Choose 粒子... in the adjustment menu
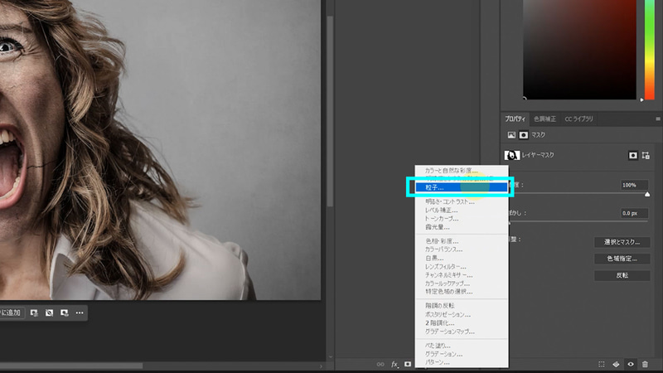The image size is (663, 373). (x=462, y=187)
